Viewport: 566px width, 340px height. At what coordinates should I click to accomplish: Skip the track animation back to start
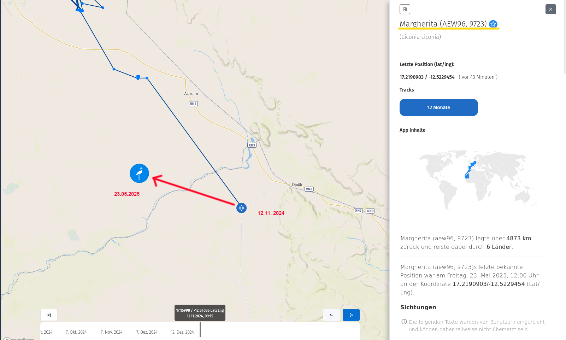click(x=49, y=315)
